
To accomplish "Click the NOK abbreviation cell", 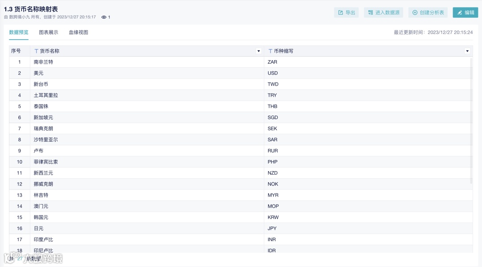I will point(368,184).
